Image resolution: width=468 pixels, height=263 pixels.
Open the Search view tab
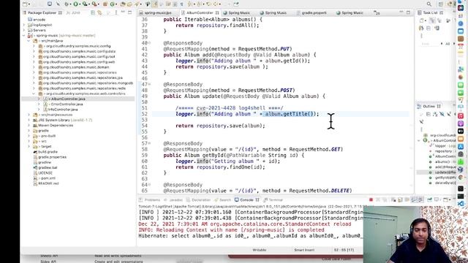tap(222, 199)
